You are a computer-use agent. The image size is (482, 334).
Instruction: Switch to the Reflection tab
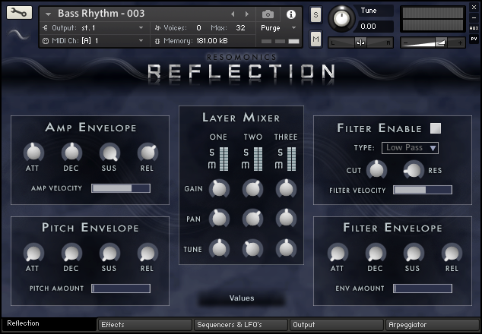click(49, 324)
